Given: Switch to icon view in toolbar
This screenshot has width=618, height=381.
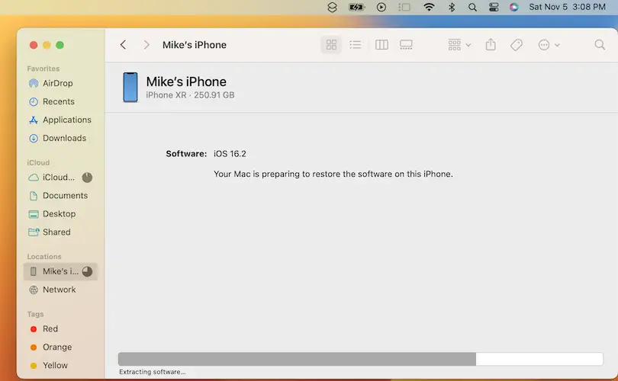Looking at the screenshot, I should coord(331,45).
